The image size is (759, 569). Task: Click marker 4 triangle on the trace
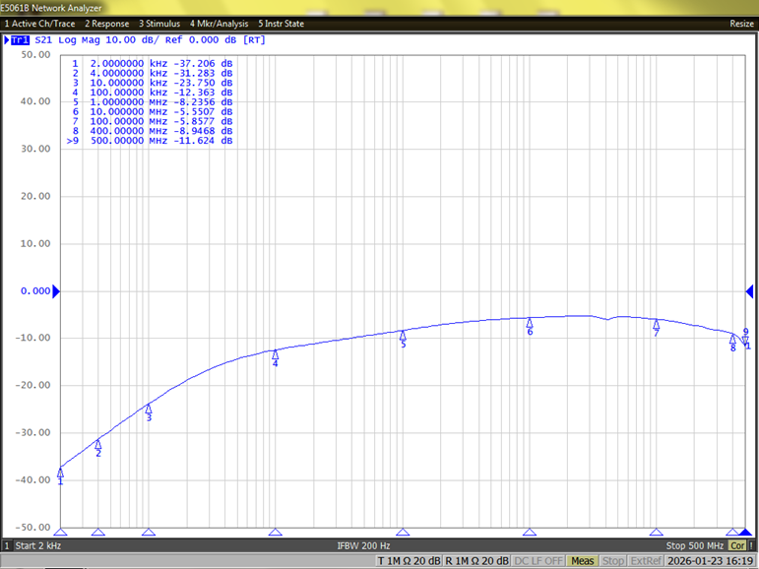(275, 354)
